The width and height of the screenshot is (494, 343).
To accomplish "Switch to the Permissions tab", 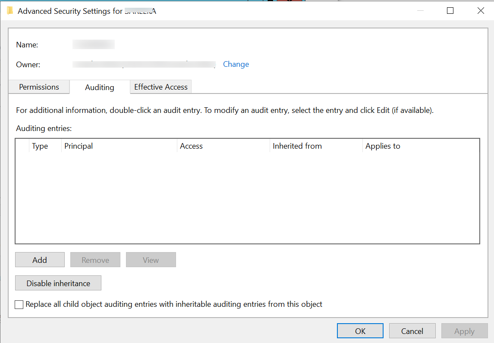I will pos(39,87).
